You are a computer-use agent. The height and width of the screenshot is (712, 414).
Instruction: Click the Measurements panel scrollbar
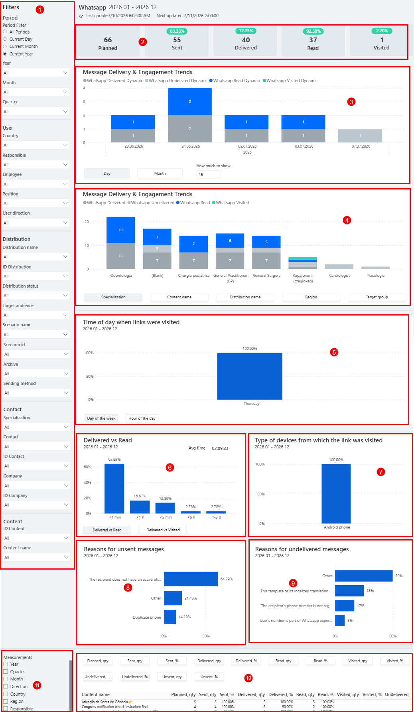coord(71,685)
